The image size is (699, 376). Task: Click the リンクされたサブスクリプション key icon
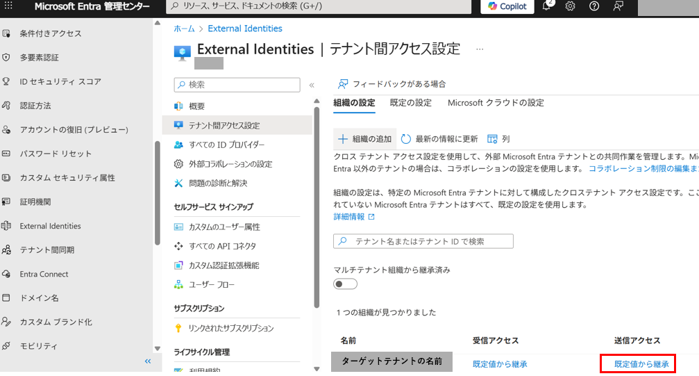point(178,328)
